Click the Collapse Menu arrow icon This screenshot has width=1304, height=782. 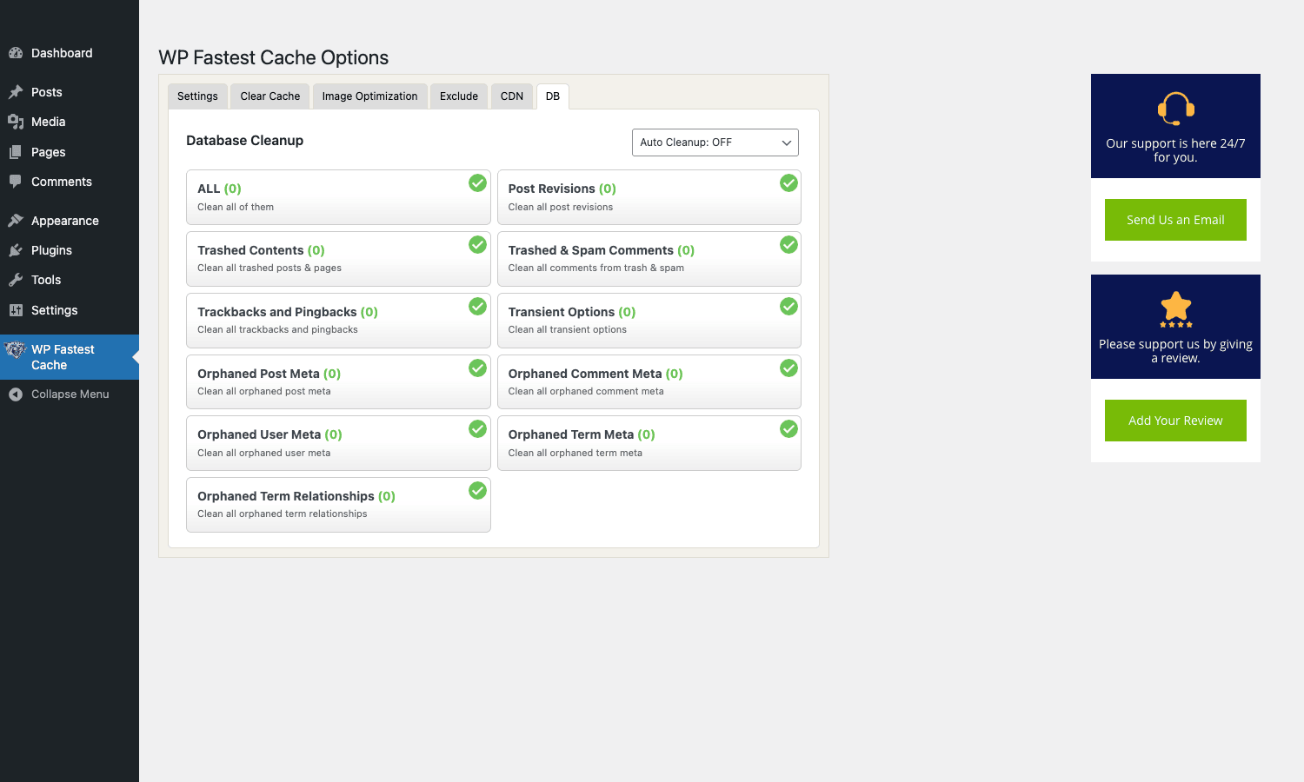coord(16,394)
